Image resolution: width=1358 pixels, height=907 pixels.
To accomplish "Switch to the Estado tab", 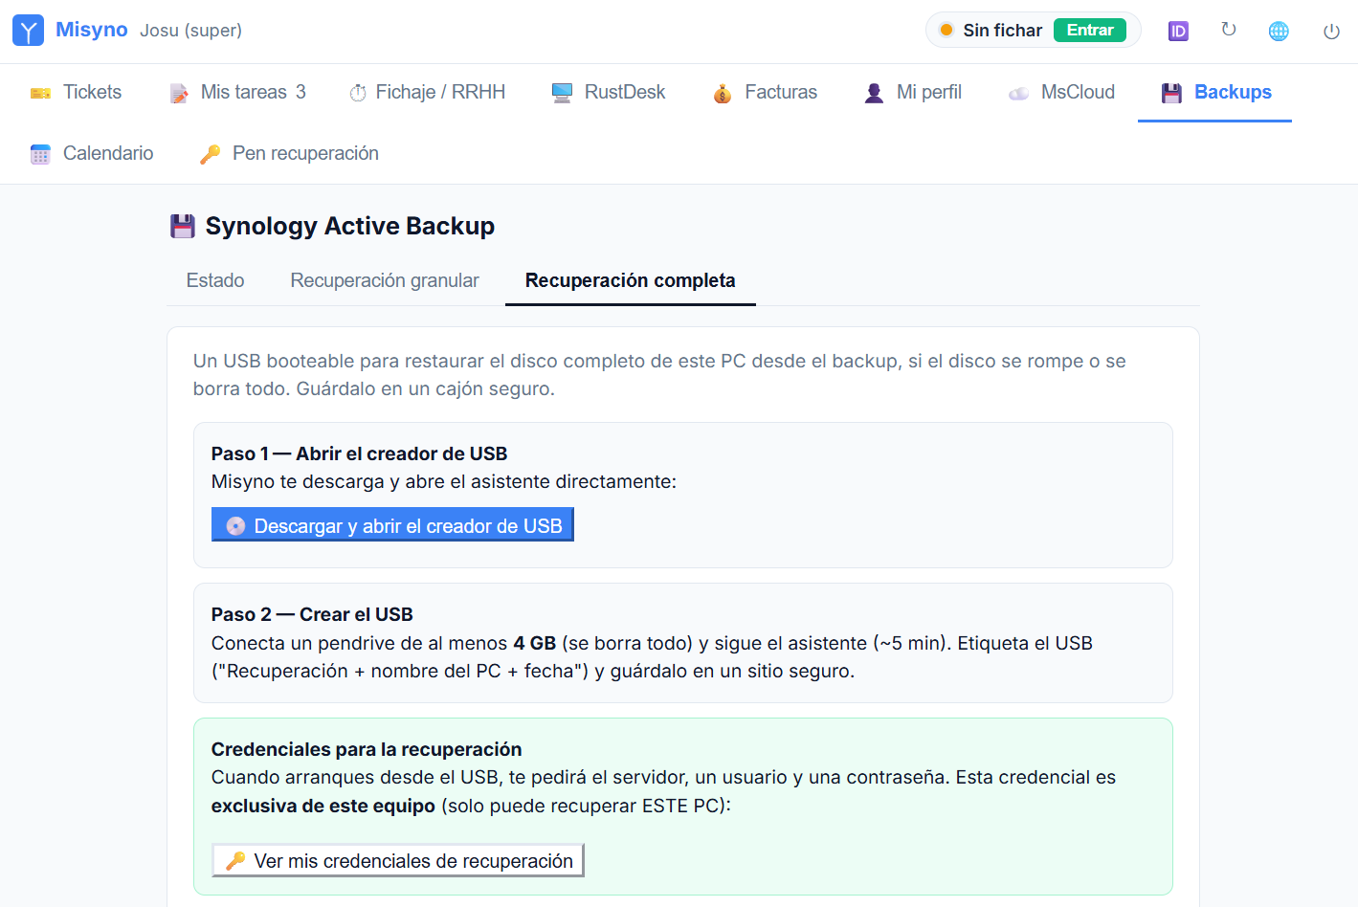I will [215, 280].
